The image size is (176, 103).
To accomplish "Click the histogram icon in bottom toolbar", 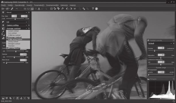I will click(x=3, y=98).
